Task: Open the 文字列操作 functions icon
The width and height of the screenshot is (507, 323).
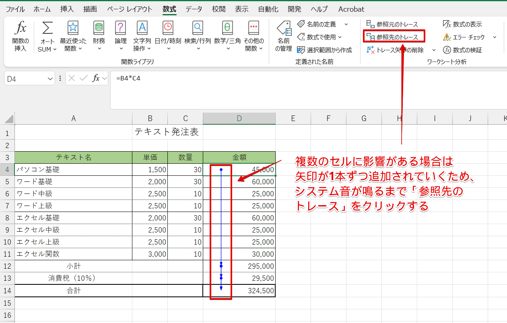Action: (x=142, y=28)
